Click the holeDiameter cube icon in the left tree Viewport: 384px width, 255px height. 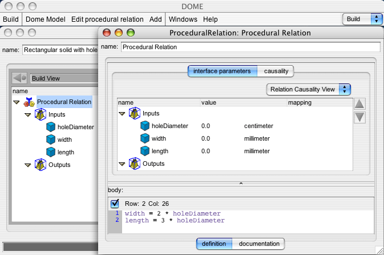pos(51,127)
